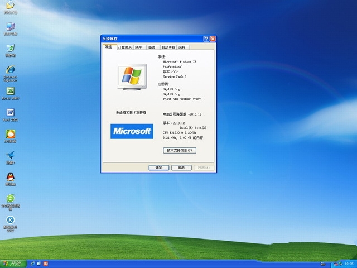Open the 高级 tab
The width and height of the screenshot is (357, 268).
tap(152, 47)
